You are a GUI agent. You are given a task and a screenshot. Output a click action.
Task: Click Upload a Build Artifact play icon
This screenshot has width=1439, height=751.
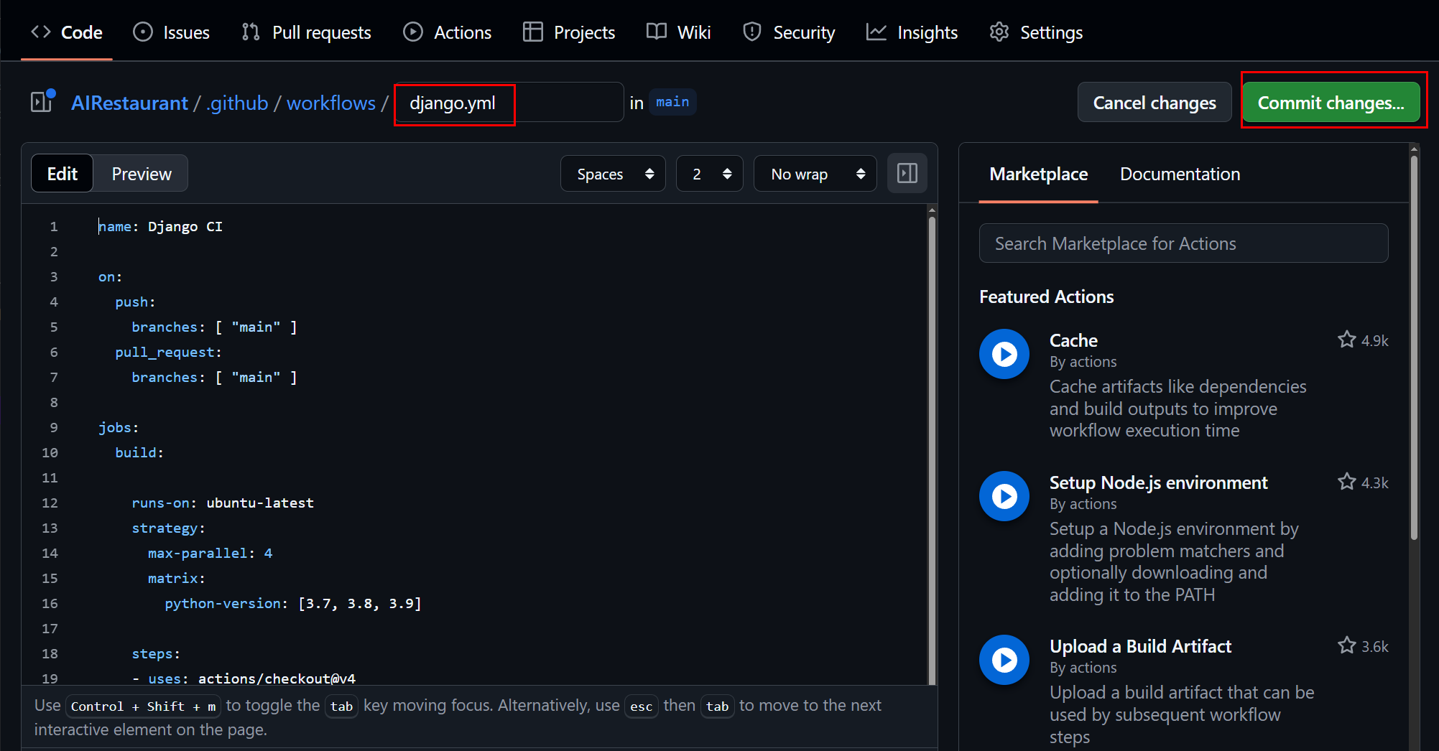tap(1004, 660)
